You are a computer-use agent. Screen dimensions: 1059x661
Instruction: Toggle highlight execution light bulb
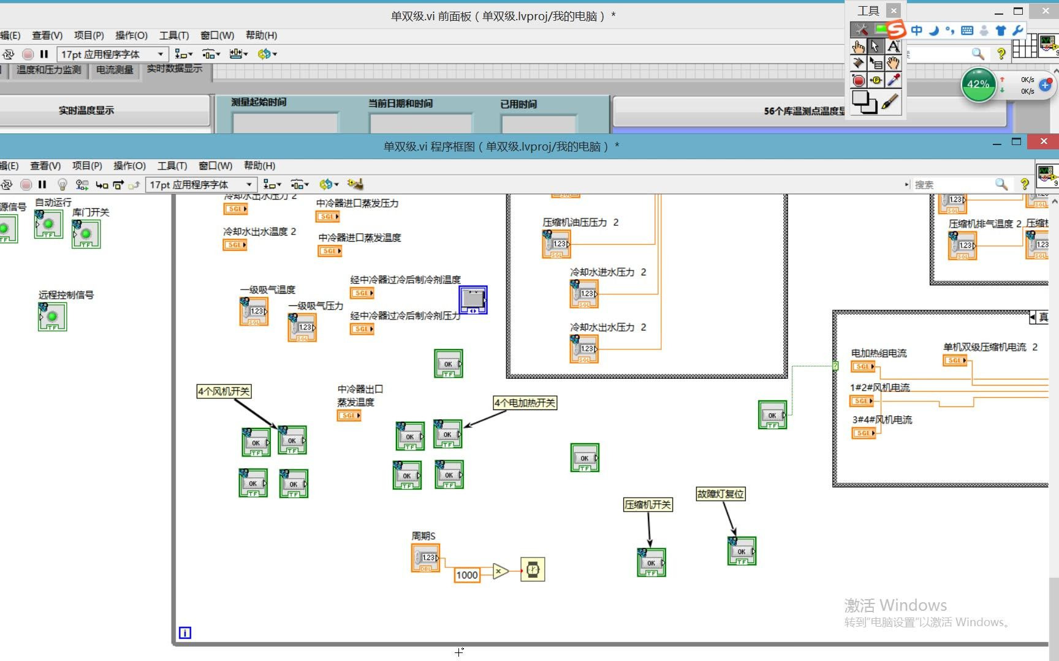pyautogui.click(x=62, y=184)
